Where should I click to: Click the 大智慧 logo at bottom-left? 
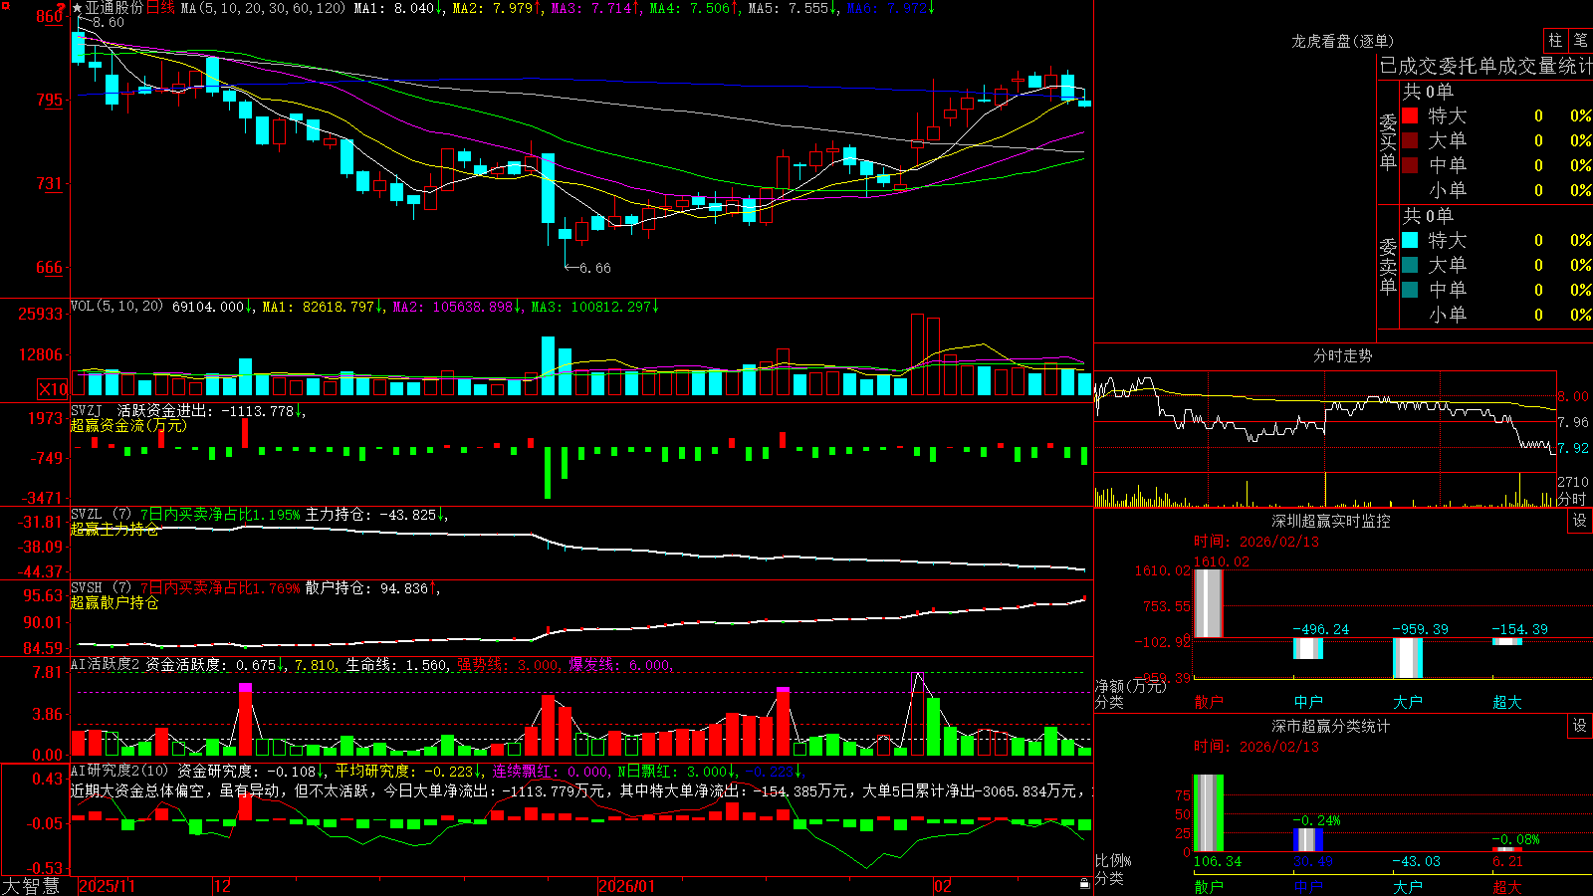click(31, 885)
